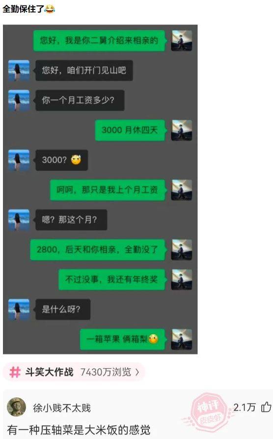Tap the sender avatar beside 您好,我是你二舅介绍来相亲的
This screenshot has height=439, width=273.
click(x=182, y=41)
